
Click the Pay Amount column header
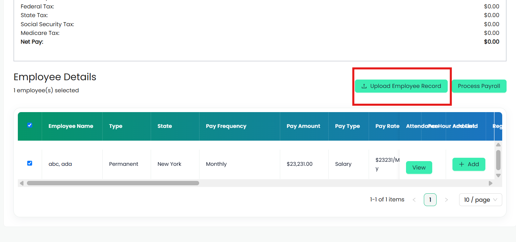click(304, 126)
